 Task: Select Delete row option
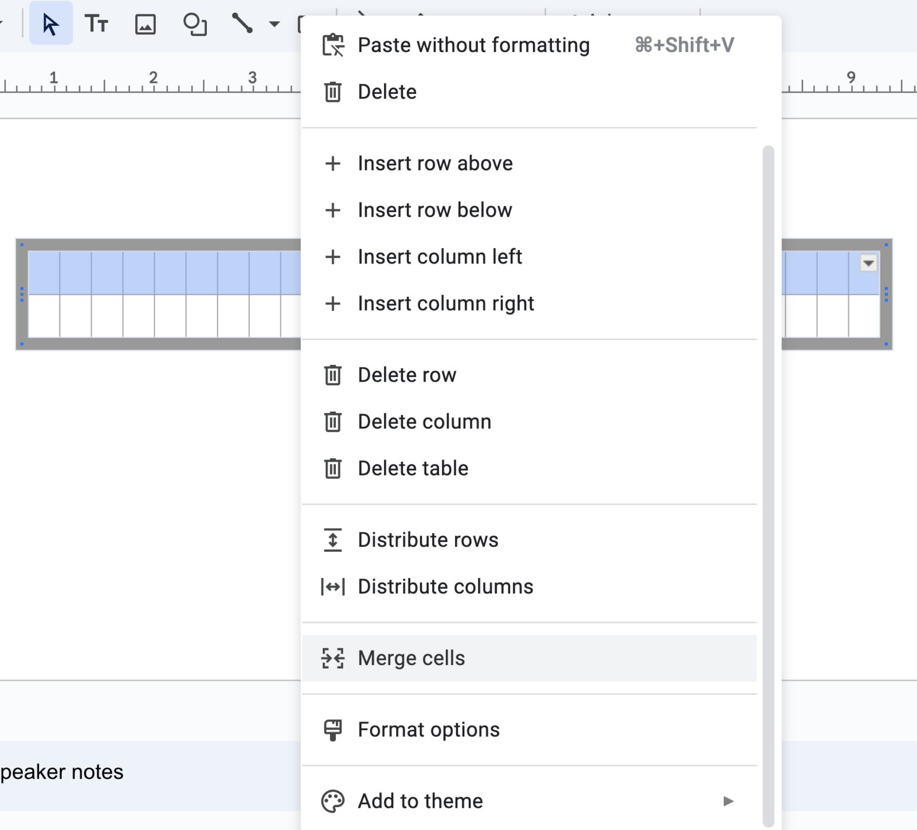[x=529, y=375]
